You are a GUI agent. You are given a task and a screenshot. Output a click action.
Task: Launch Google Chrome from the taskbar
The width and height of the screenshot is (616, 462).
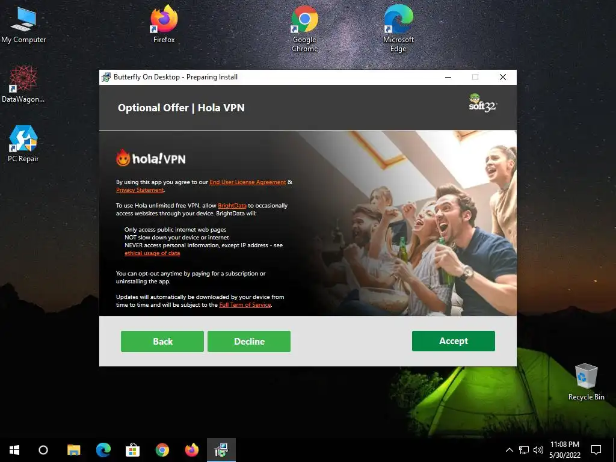pos(162,450)
